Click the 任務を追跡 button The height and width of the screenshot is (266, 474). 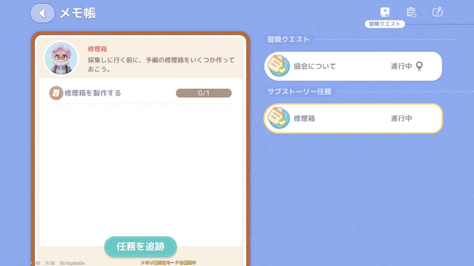[x=141, y=246]
